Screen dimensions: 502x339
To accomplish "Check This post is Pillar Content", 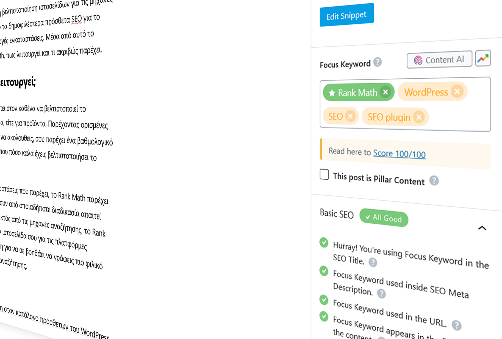I will point(324,174).
